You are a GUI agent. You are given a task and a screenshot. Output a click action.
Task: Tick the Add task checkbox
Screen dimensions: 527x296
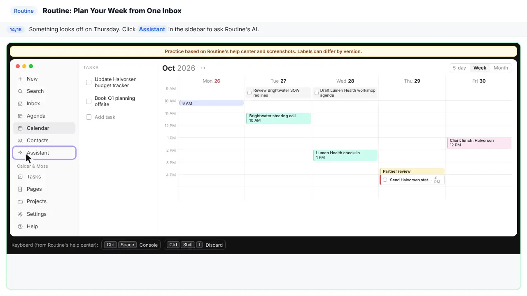click(x=89, y=117)
